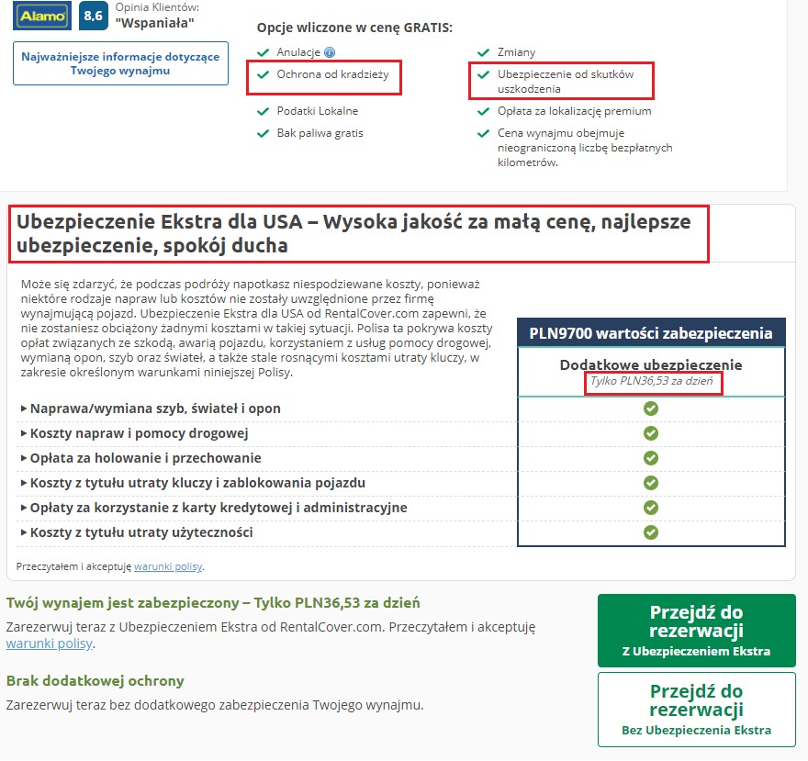
Task: Click the 8,6 customer rating badge
Action: [94, 16]
